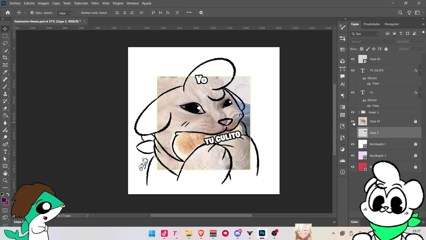
Task: Open the Selección menu
Action: pyautogui.click(x=81, y=3)
